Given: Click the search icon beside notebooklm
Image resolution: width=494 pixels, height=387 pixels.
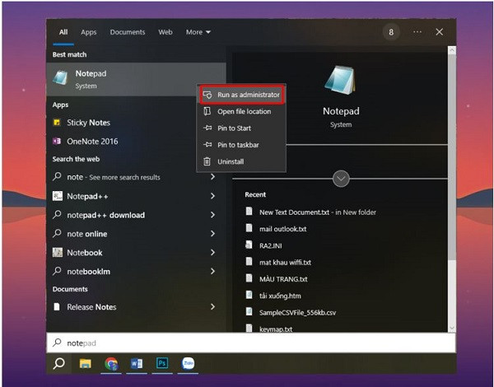Looking at the screenshot, I should [57, 271].
